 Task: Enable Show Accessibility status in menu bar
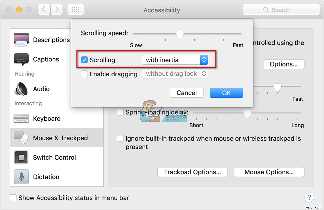[13, 198]
